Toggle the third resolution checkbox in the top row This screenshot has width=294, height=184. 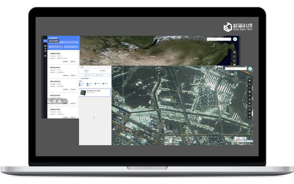click(95, 84)
